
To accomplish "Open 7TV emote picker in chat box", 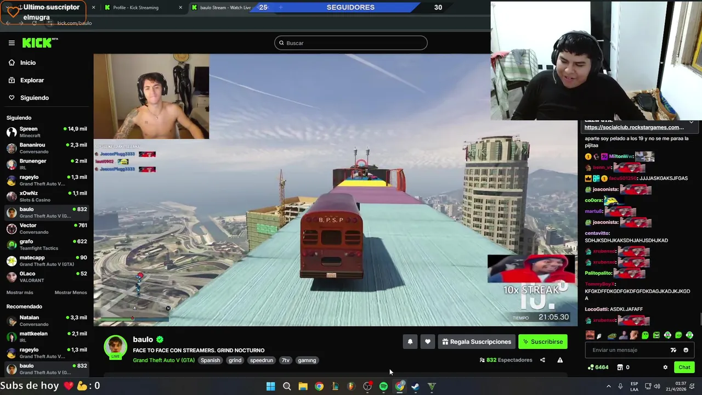I will [673, 350].
